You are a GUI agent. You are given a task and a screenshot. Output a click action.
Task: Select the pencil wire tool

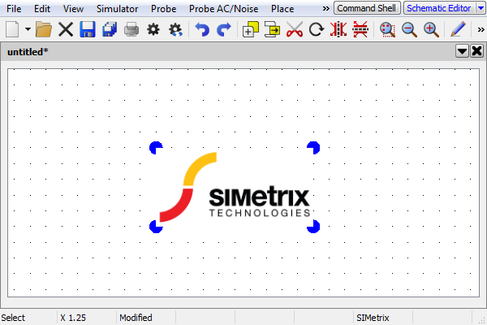click(458, 30)
